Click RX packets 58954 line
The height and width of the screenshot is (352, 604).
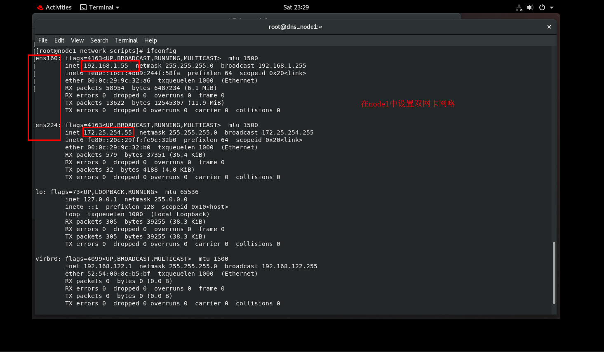coord(141,88)
